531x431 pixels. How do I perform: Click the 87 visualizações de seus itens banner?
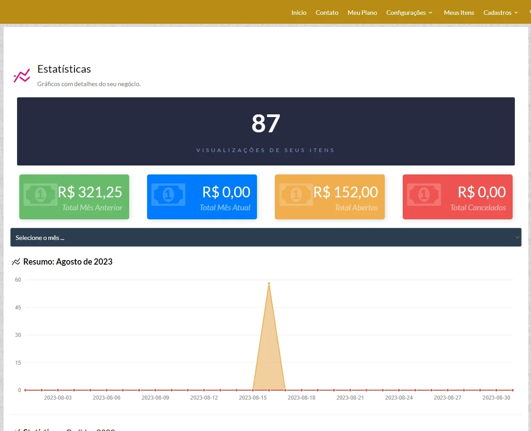coord(266,131)
